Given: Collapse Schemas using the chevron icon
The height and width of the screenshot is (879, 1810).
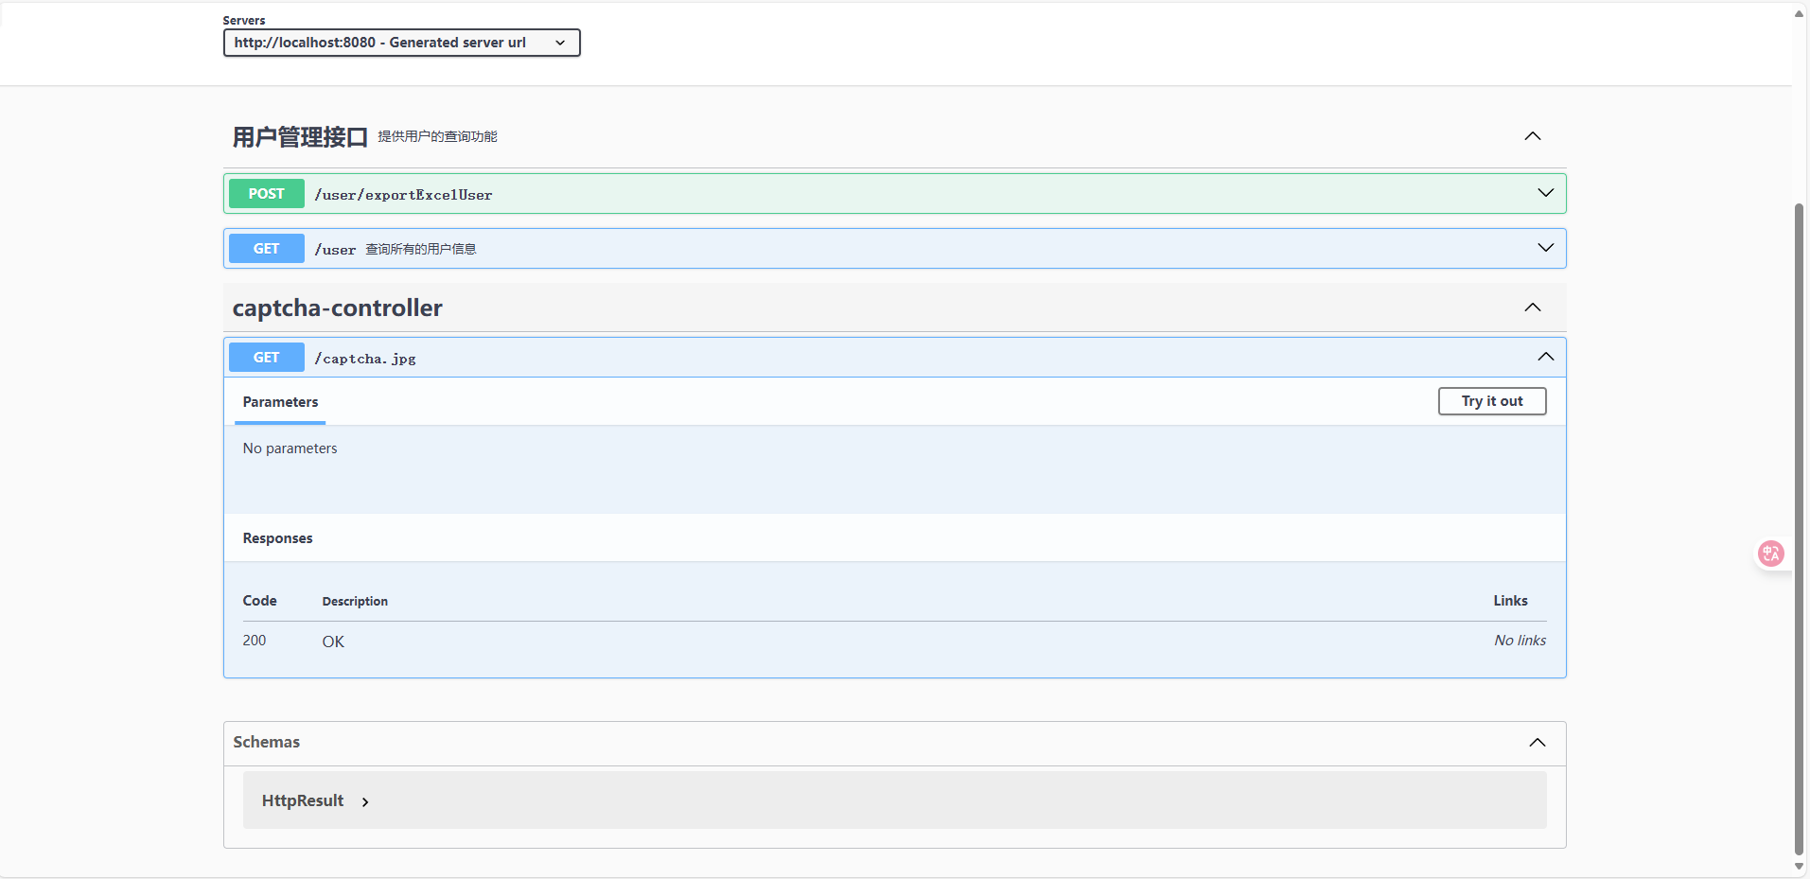Looking at the screenshot, I should (1537, 743).
